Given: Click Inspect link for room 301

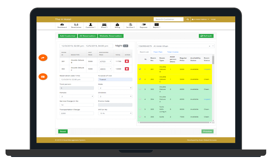Looking at the screenshot, I should pyautogui.click(x=207, y=69).
